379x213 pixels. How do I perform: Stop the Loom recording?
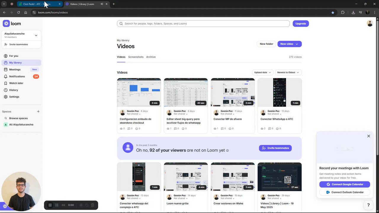pyautogui.click(x=50, y=205)
